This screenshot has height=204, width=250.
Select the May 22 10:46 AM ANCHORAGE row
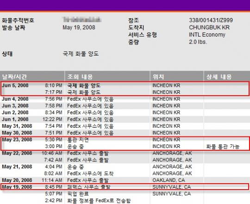click(x=125, y=153)
